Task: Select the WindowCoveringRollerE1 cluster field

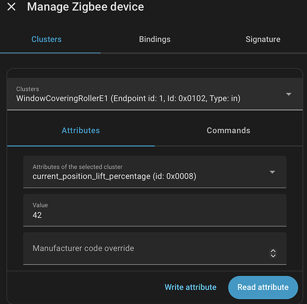Action: [x=155, y=94]
